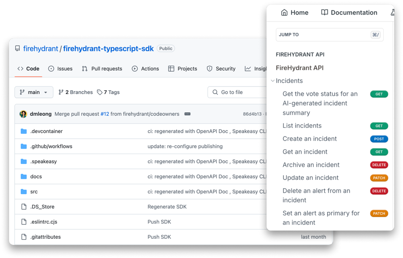
Task: Click the Security shield icon
Action: (x=209, y=69)
